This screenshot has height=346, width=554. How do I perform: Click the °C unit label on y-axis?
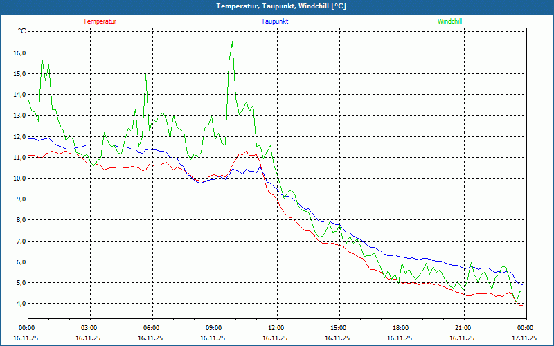[21, 31]
